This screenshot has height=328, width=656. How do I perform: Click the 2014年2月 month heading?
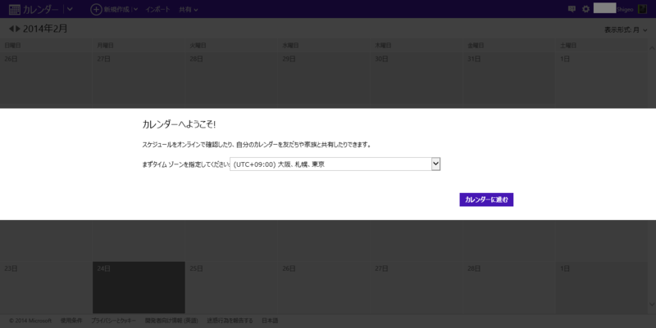(x=45, y=29)
